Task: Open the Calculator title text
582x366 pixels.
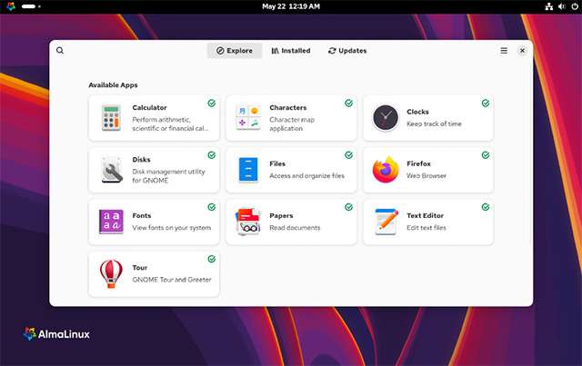Action: [x=149, y=107]
